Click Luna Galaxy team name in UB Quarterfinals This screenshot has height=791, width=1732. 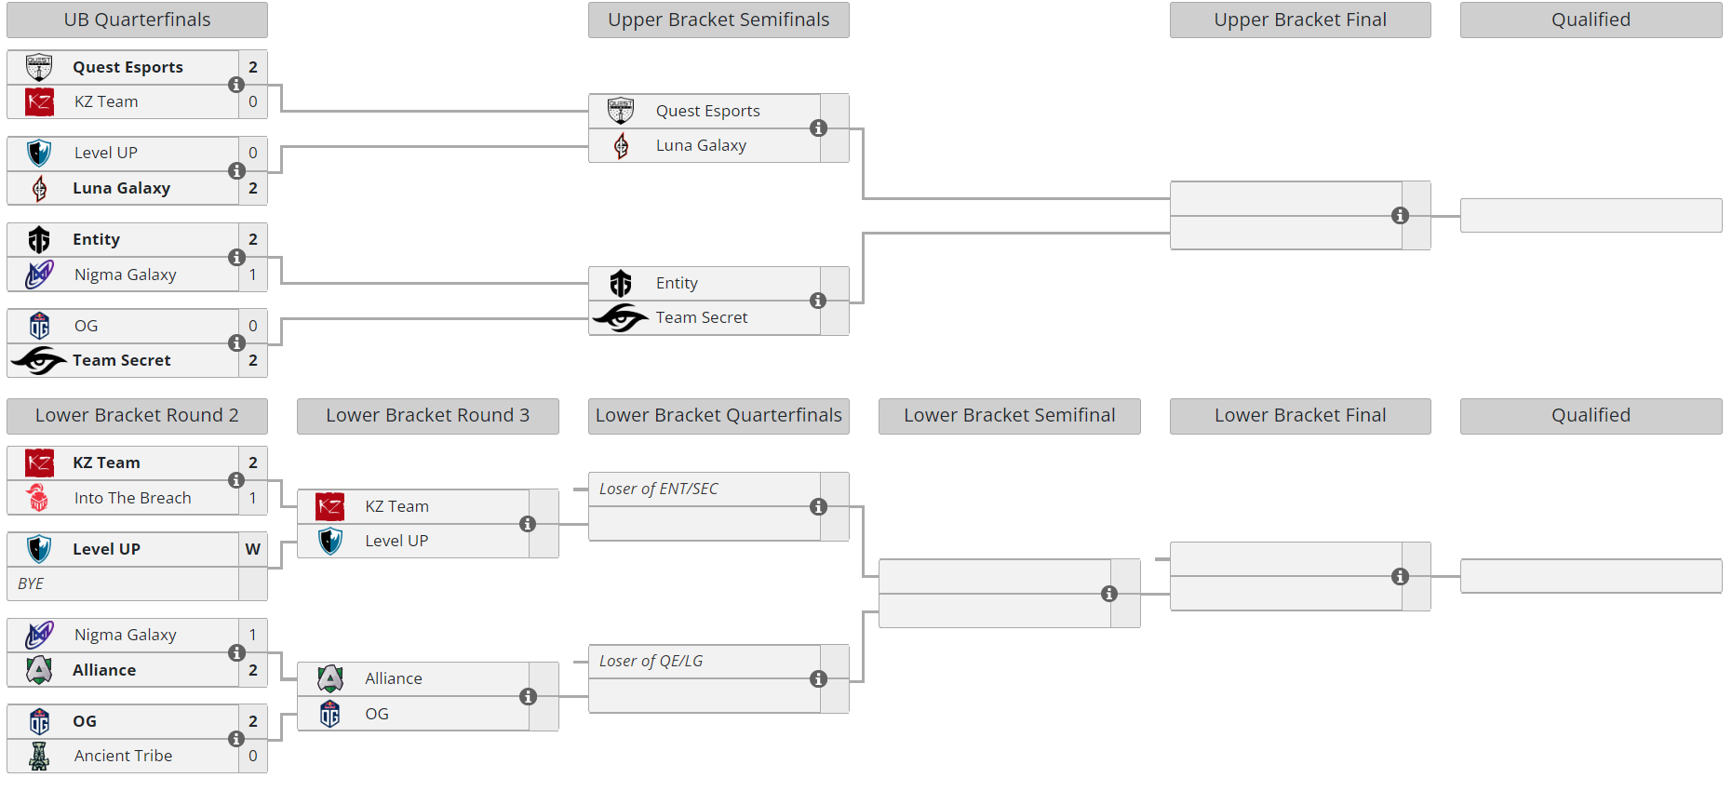click(x=121, y=188)
